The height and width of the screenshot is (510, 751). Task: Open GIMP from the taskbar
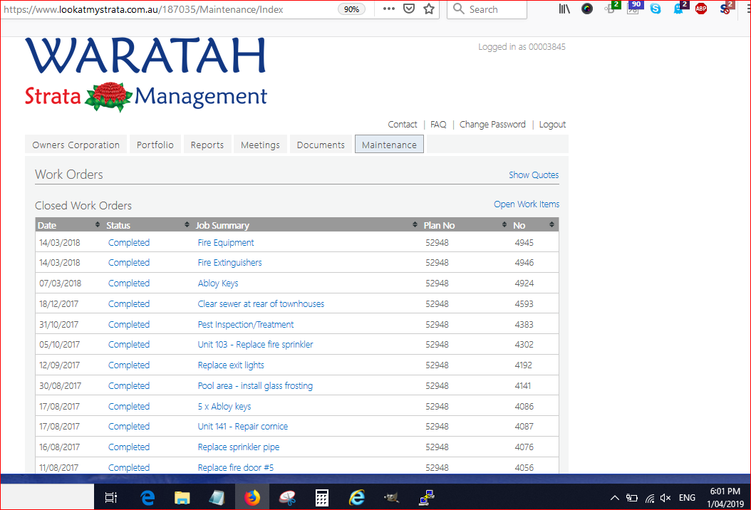[391, 498]
